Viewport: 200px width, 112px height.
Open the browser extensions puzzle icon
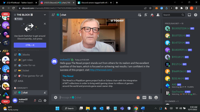tap(181, 8)
